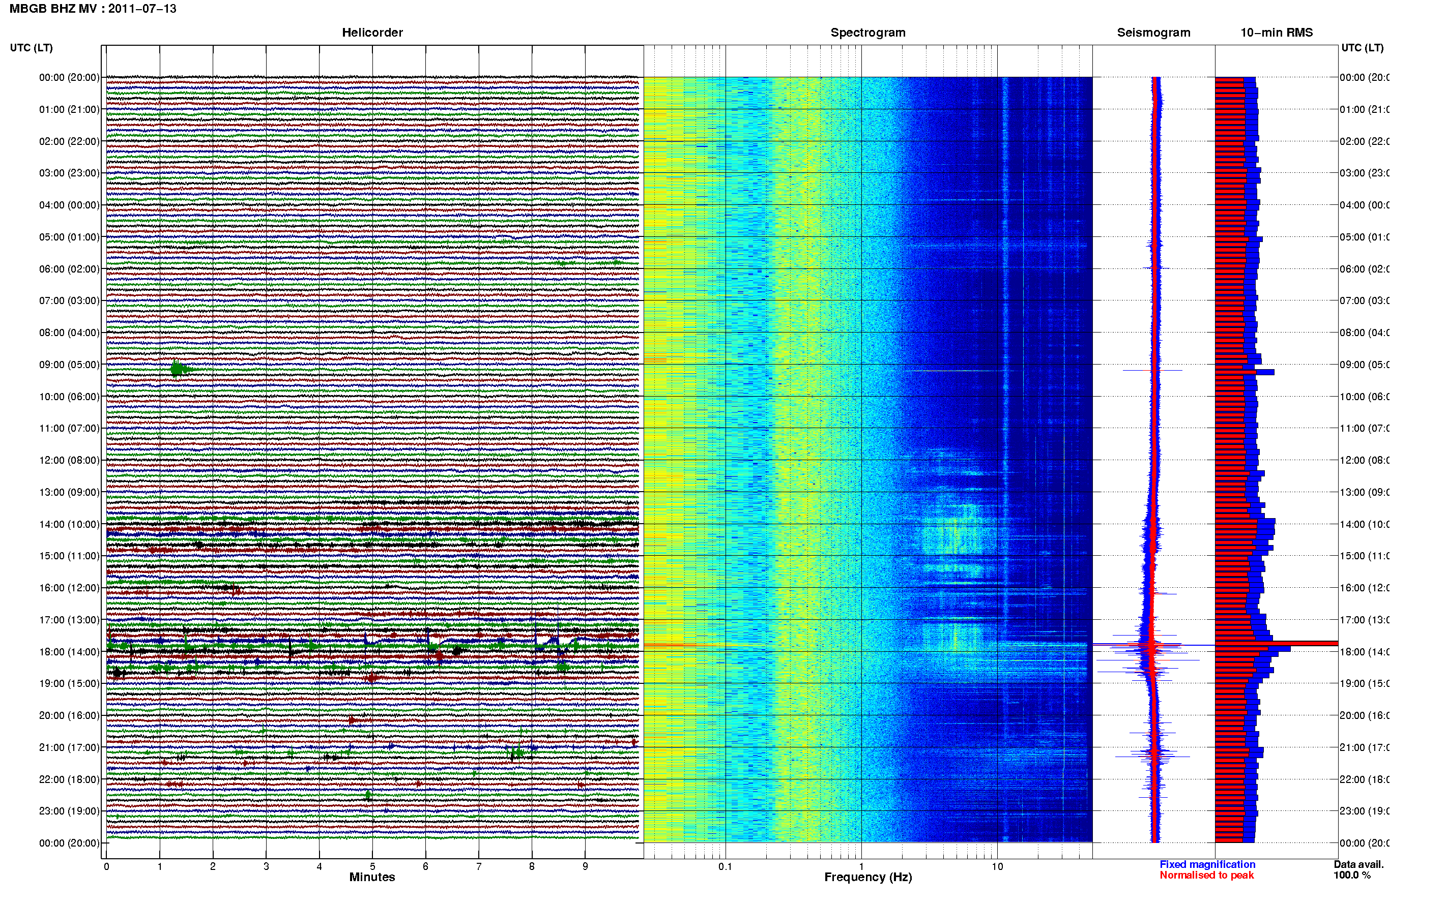Click helicorder time label '05:00 (01:00)'
The width and height of the screenshot is (1447, 904).
point(69,237)
